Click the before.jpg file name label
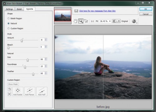156x112 pixels. (103, 107)
